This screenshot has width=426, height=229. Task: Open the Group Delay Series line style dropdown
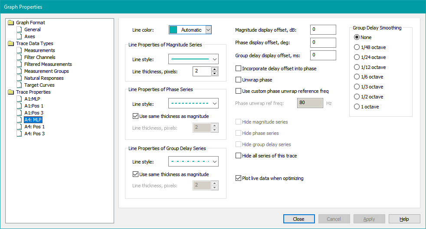tap(193, 162)
